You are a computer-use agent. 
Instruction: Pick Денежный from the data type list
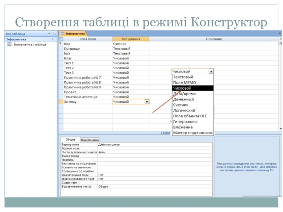183,99
